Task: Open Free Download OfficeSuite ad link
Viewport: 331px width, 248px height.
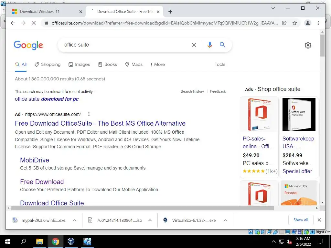Action: coord(100,123)
